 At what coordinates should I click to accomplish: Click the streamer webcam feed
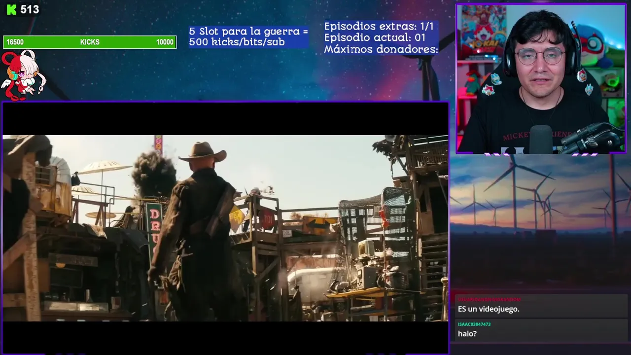point(541,79)
